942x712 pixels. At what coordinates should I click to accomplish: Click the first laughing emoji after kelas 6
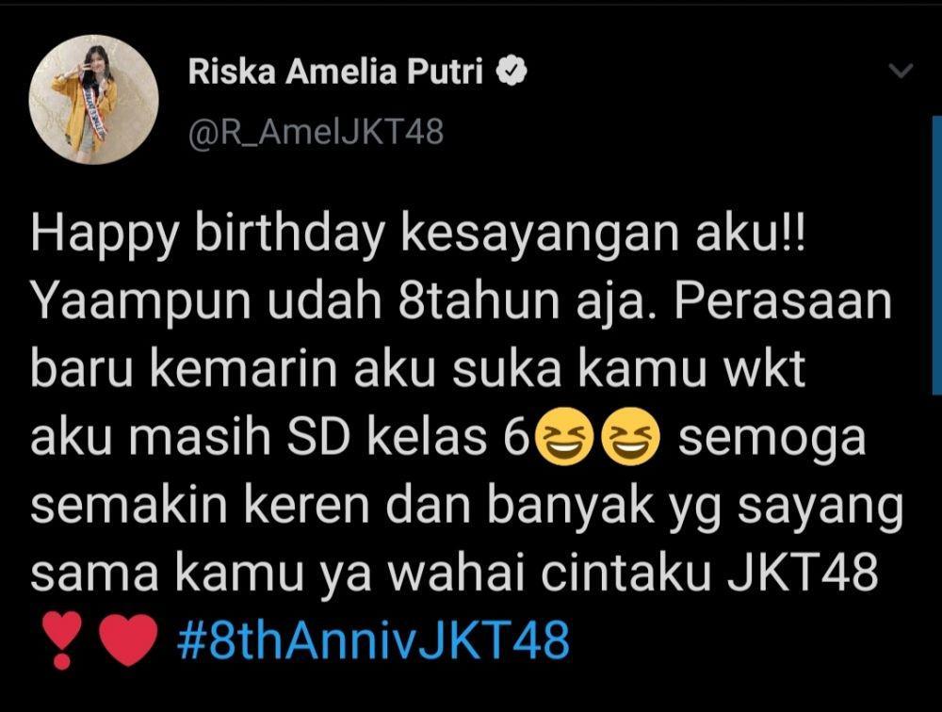(x=563, y=437)
